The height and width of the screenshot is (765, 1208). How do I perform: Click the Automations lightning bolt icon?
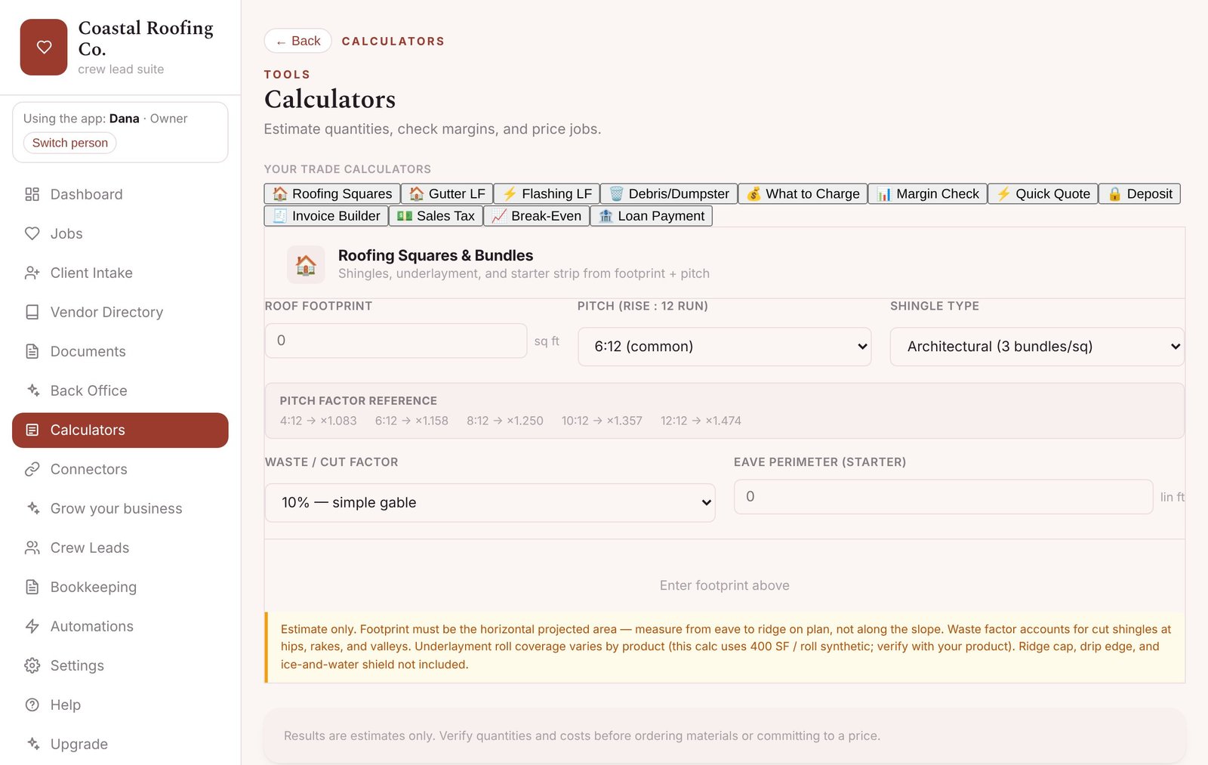pyautogui.click(x=32, y=626)
